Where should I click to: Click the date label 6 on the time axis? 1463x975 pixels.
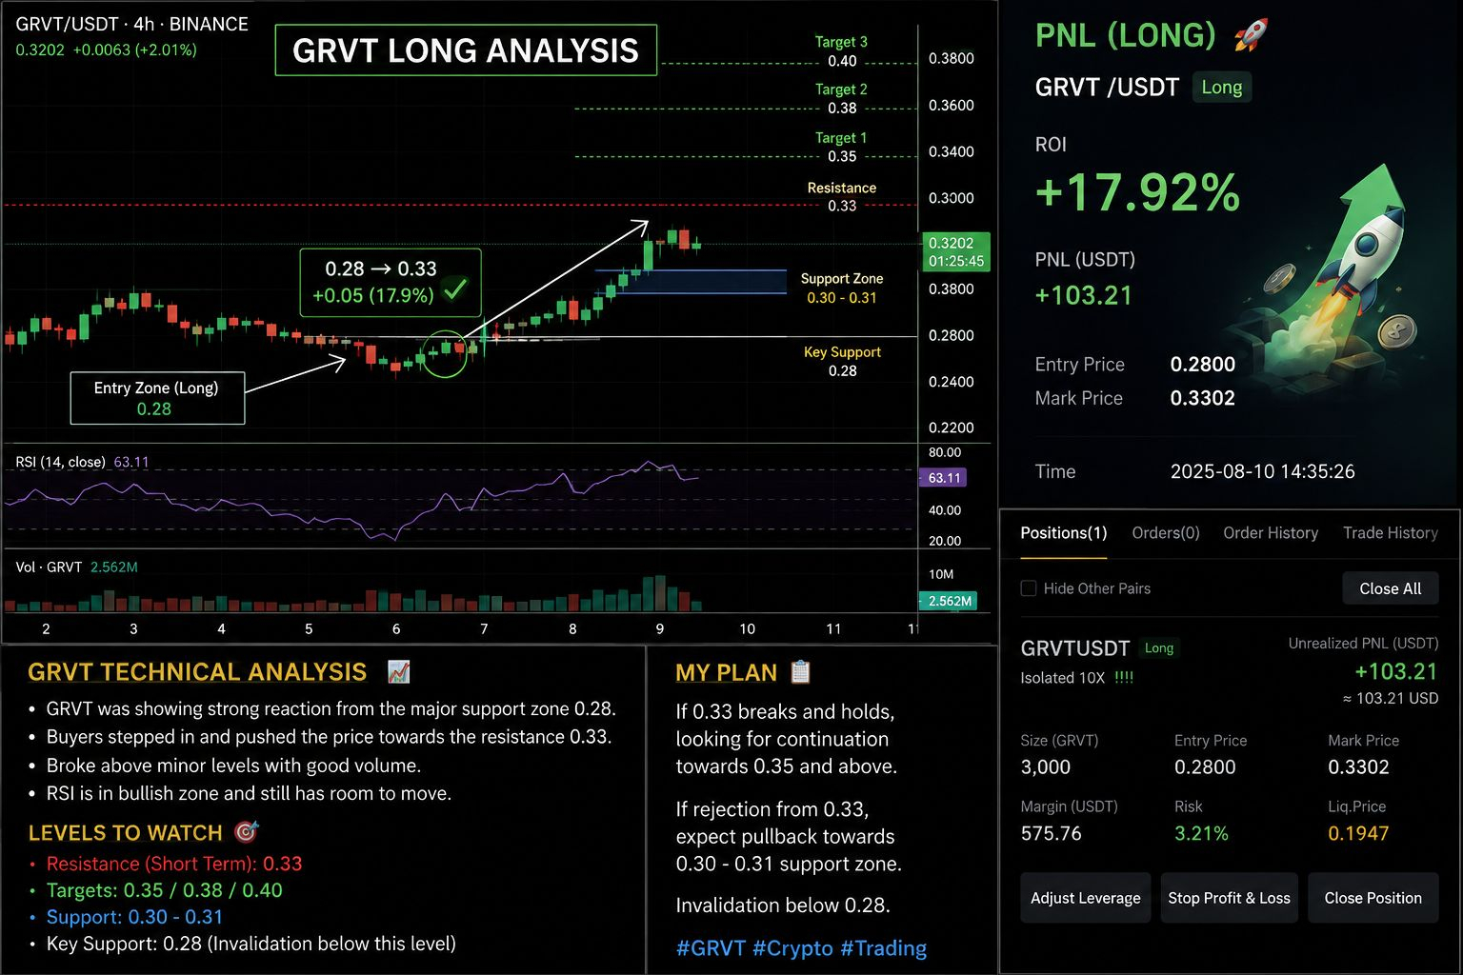[x=396, y=629]
